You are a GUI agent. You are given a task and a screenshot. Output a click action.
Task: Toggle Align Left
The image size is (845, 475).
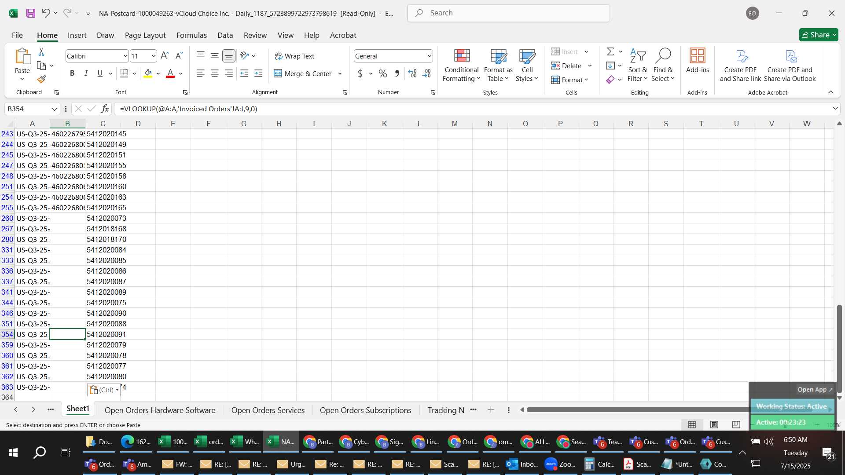(x=201, y=73)
